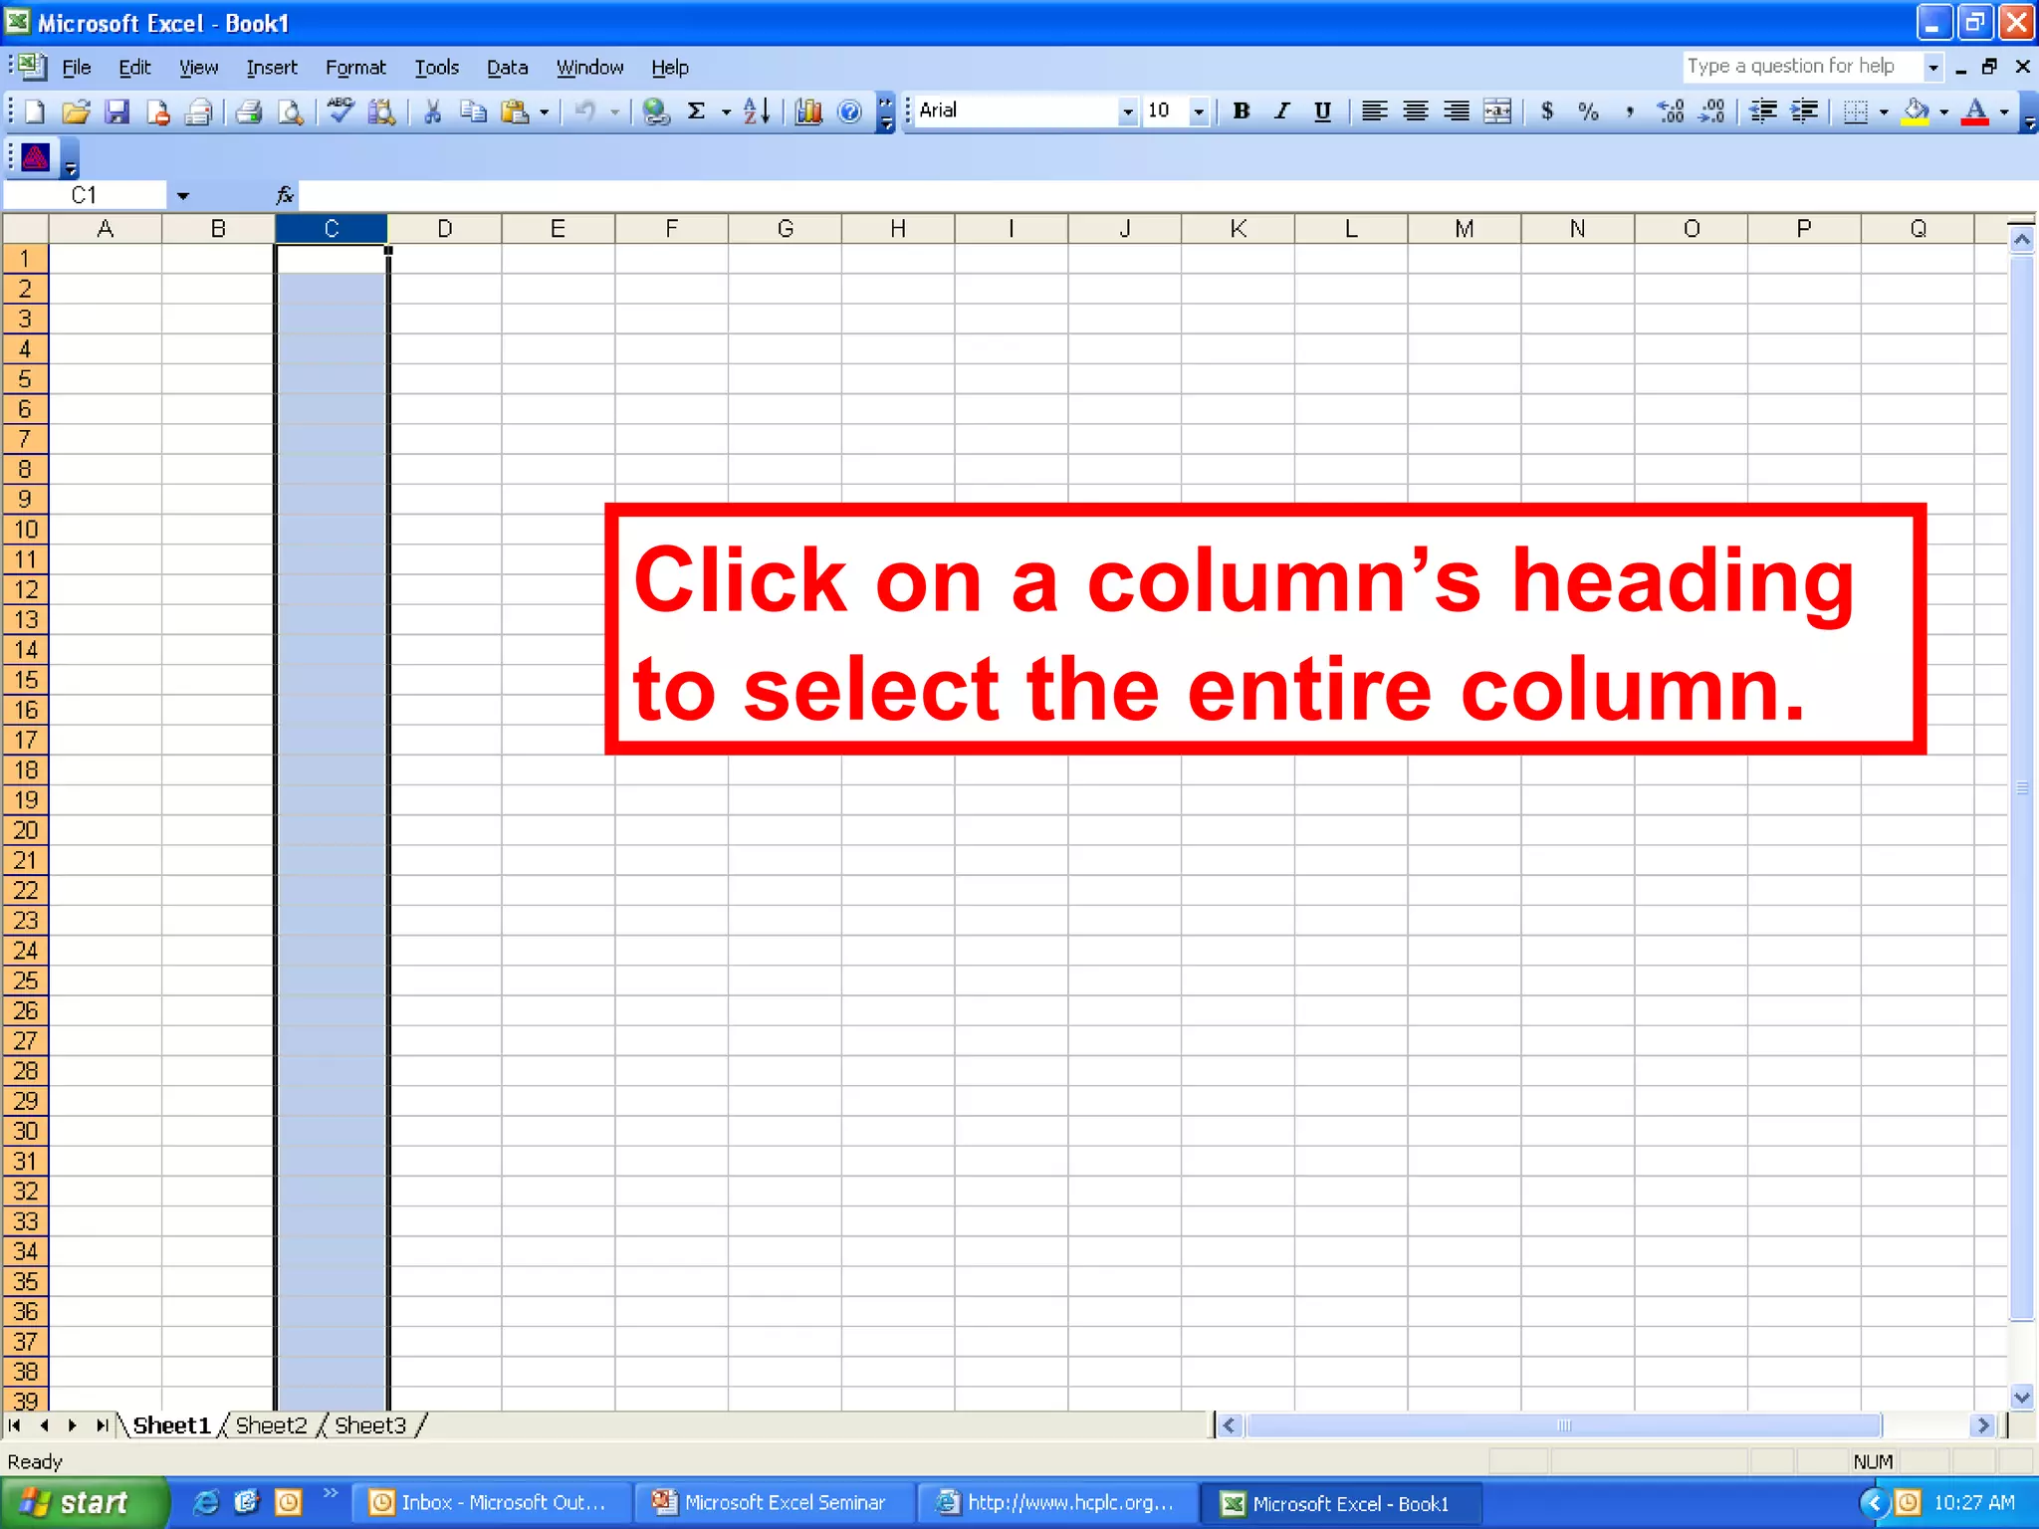Increase decimal places icon

1671,111
